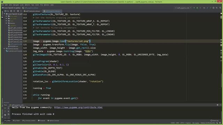Click Run tool window button at bottom
223x125 pixels.
8,120
